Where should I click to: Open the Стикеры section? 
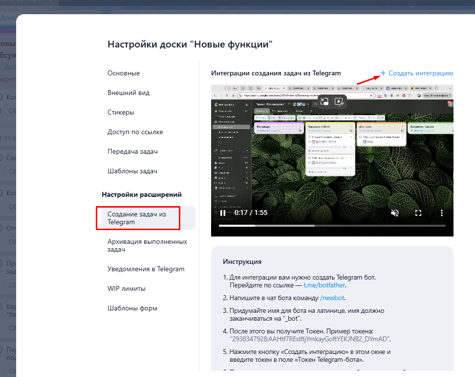pos(121,112)
